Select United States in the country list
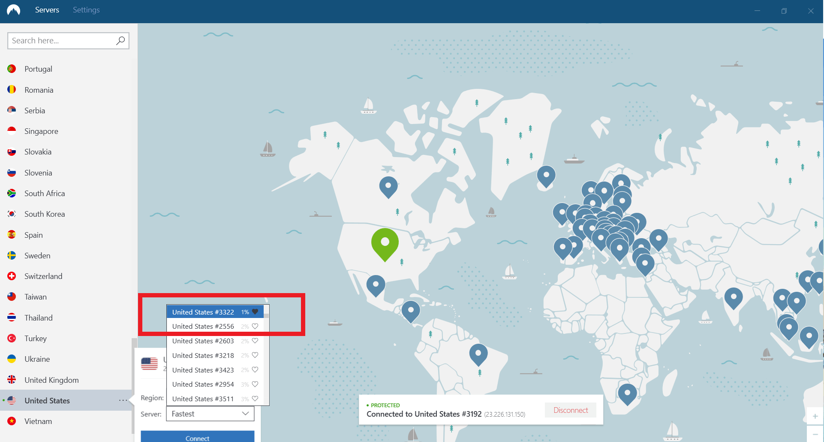The height and width of the screenshot is (442, 824). pos(66,400)
